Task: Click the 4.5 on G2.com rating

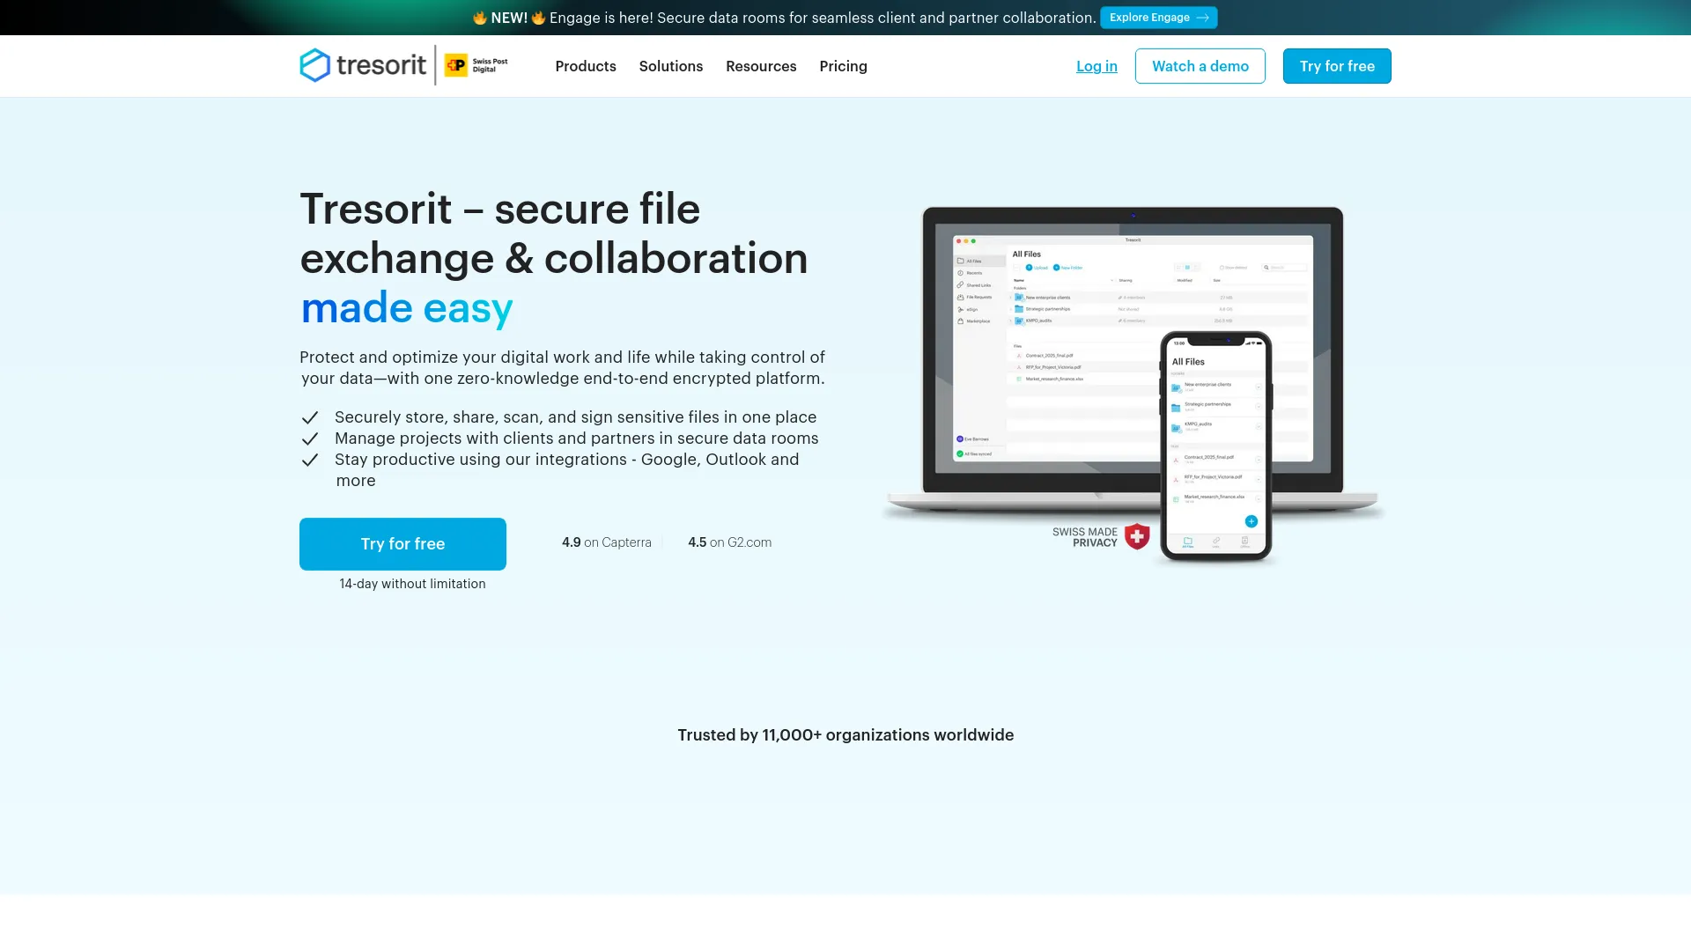Action: tap(730, 542)
